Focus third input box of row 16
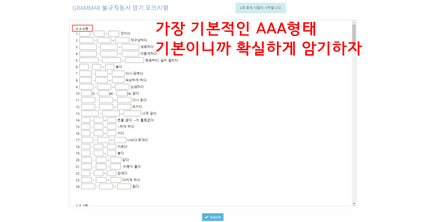This screenshot has width=423, height=222. 112,133
